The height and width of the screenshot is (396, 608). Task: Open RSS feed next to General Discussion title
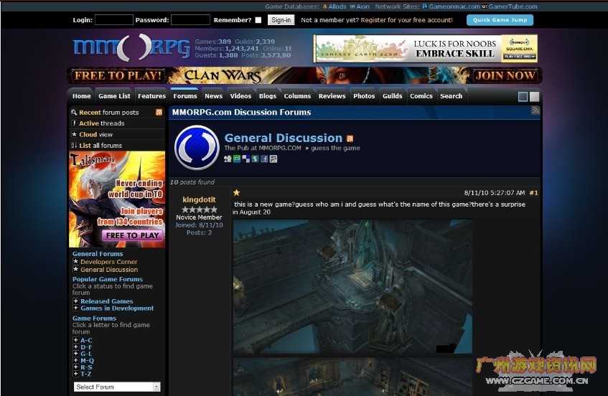click(350, 138)
